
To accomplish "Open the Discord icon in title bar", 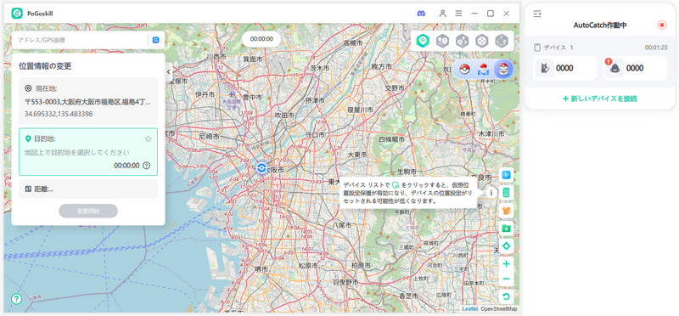I will (421, 14).
